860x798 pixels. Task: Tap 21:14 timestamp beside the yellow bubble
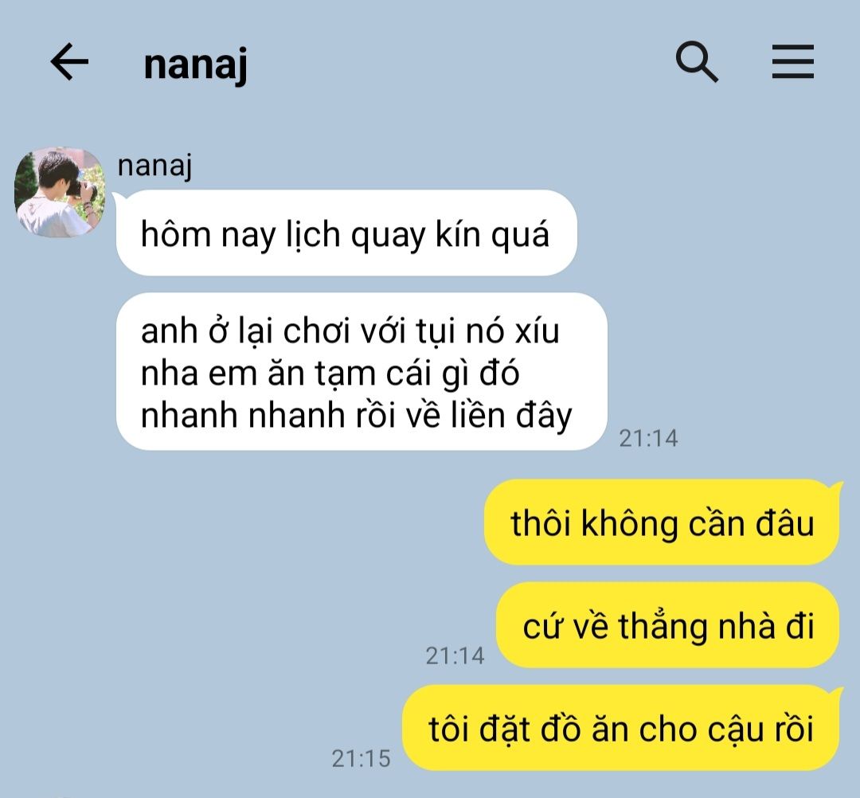455,656
